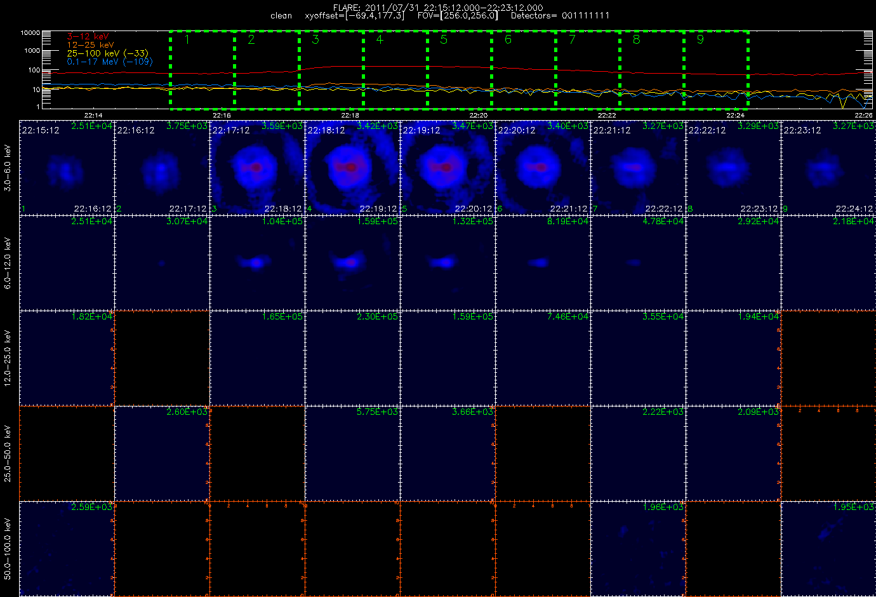876x597 pixels.
Task: Open the 50.0-100.0 keV image labeled 1.96E+03
Action: (x=638, y=549)
